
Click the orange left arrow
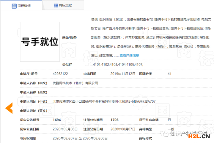(9, 108)
